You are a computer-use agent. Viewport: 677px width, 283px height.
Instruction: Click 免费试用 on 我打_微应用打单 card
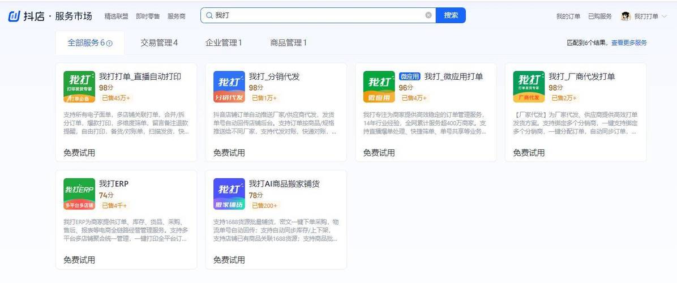379,153
